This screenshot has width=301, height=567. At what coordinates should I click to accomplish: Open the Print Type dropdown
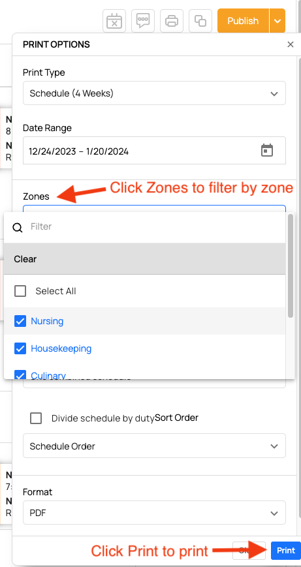coord(155,93)
